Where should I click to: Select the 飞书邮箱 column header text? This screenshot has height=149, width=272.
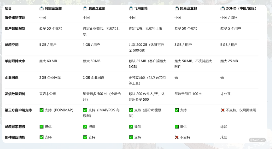[x=141, y=8]
